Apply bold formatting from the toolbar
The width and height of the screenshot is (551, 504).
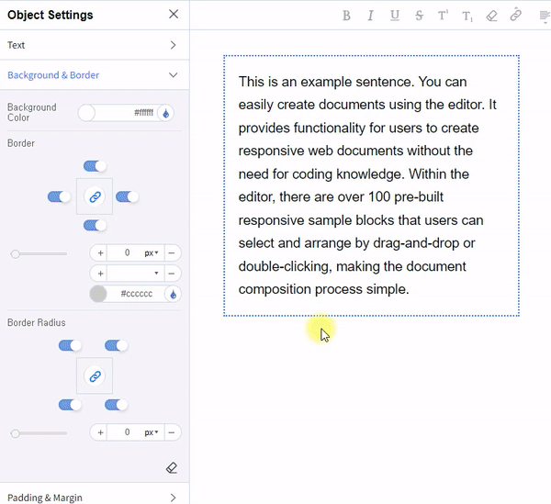347,16
